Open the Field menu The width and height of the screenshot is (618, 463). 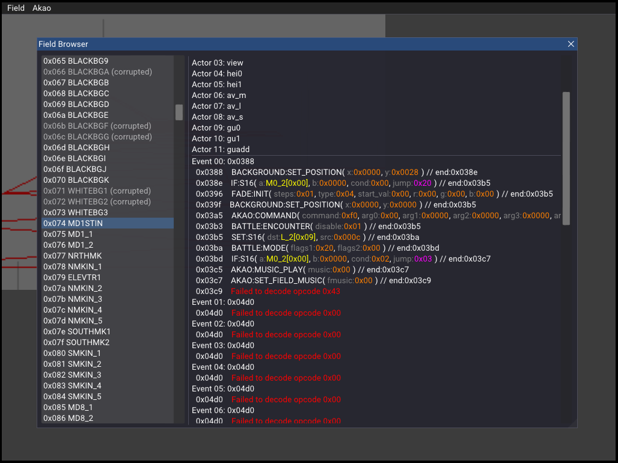click(16, 8)
